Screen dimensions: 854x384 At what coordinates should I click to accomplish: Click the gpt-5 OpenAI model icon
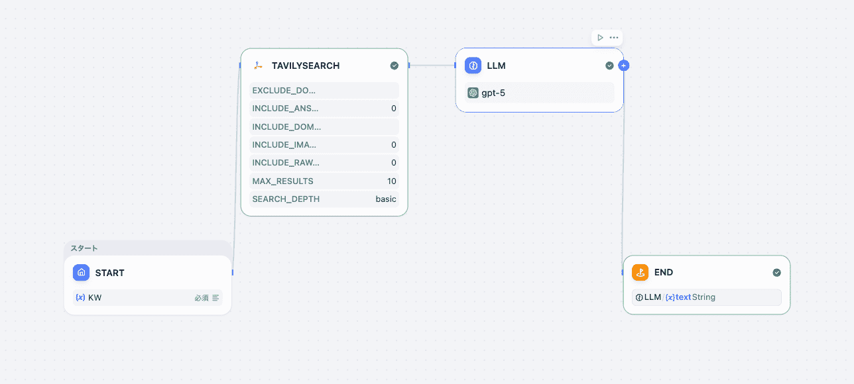[x=473, y=93]
